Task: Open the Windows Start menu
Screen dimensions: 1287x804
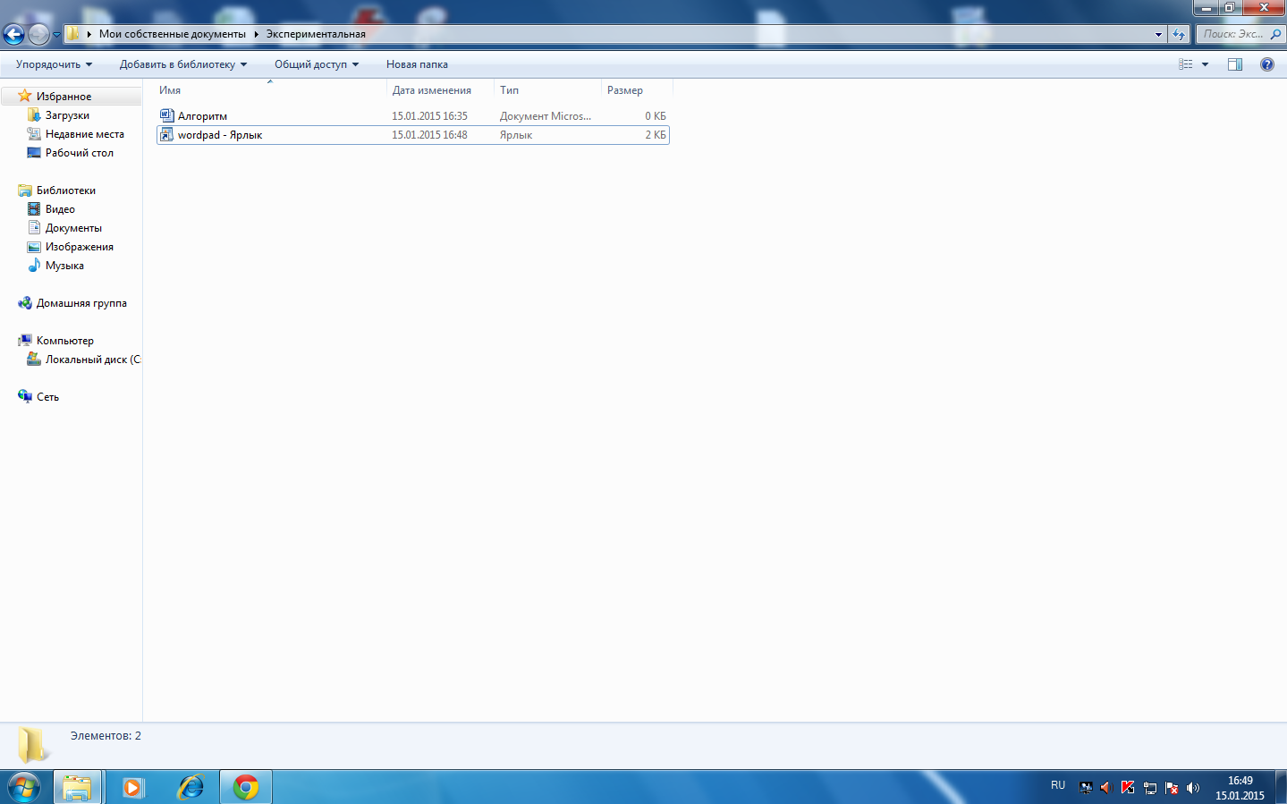Action: 24,787
